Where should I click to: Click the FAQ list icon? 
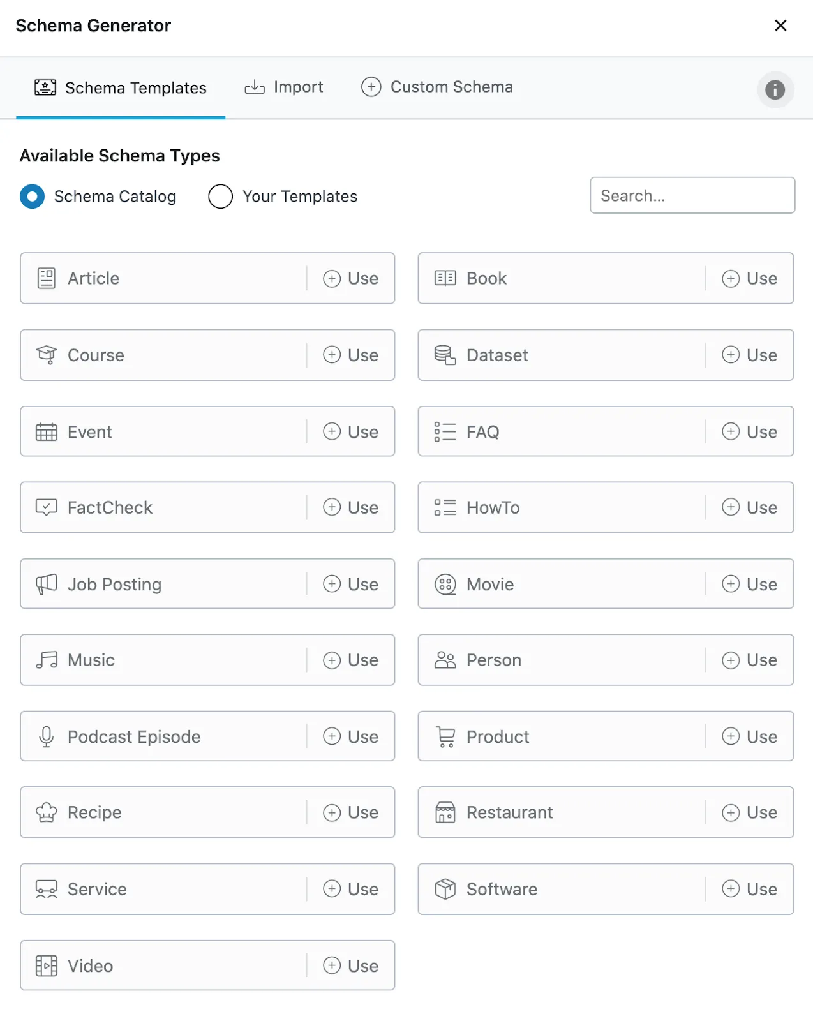coord(445,432)
